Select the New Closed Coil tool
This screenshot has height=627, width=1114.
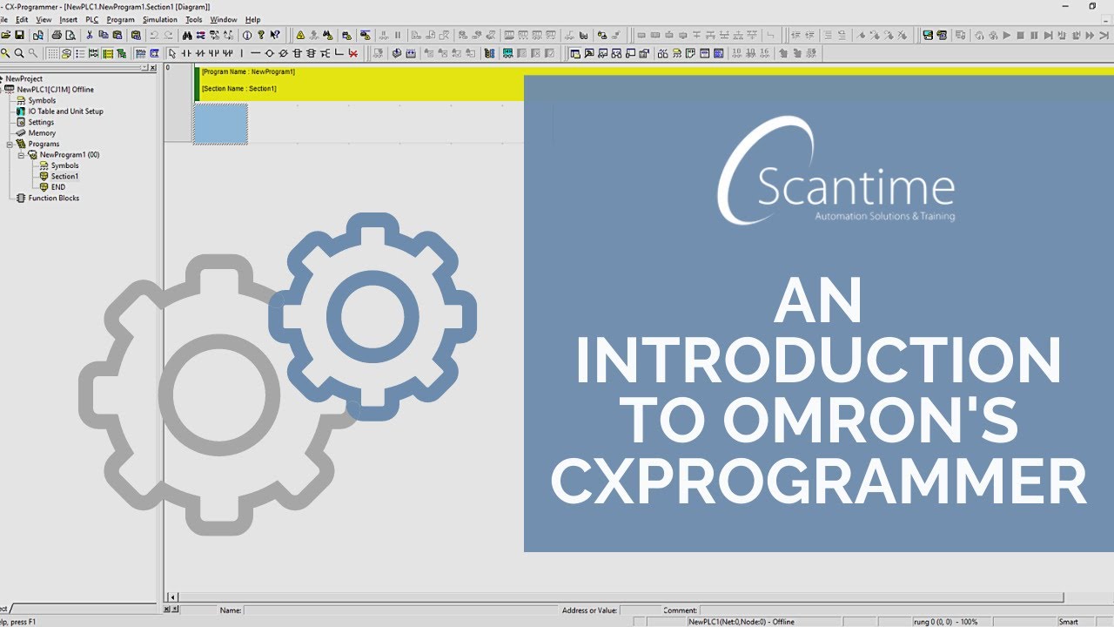(283, 53)
